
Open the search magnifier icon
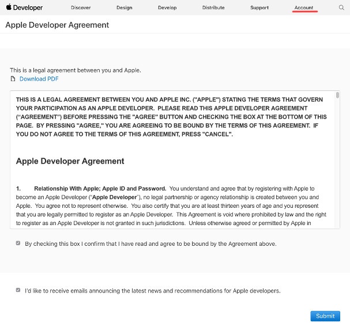coord(341,7)
